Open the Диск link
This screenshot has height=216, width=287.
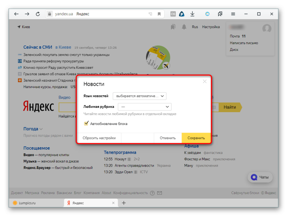[x=234, y=50]
